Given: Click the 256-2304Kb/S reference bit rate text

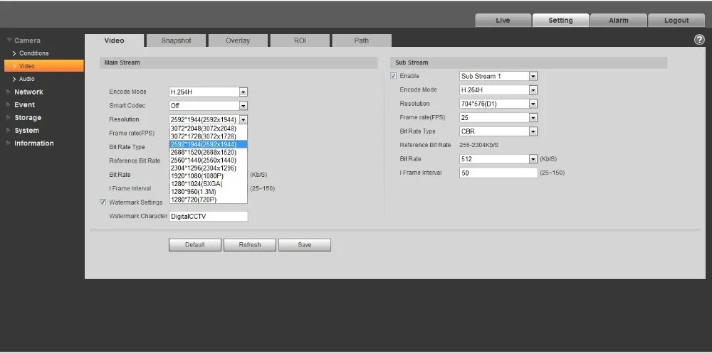Looking at the screenshot, I should [479, 145].
